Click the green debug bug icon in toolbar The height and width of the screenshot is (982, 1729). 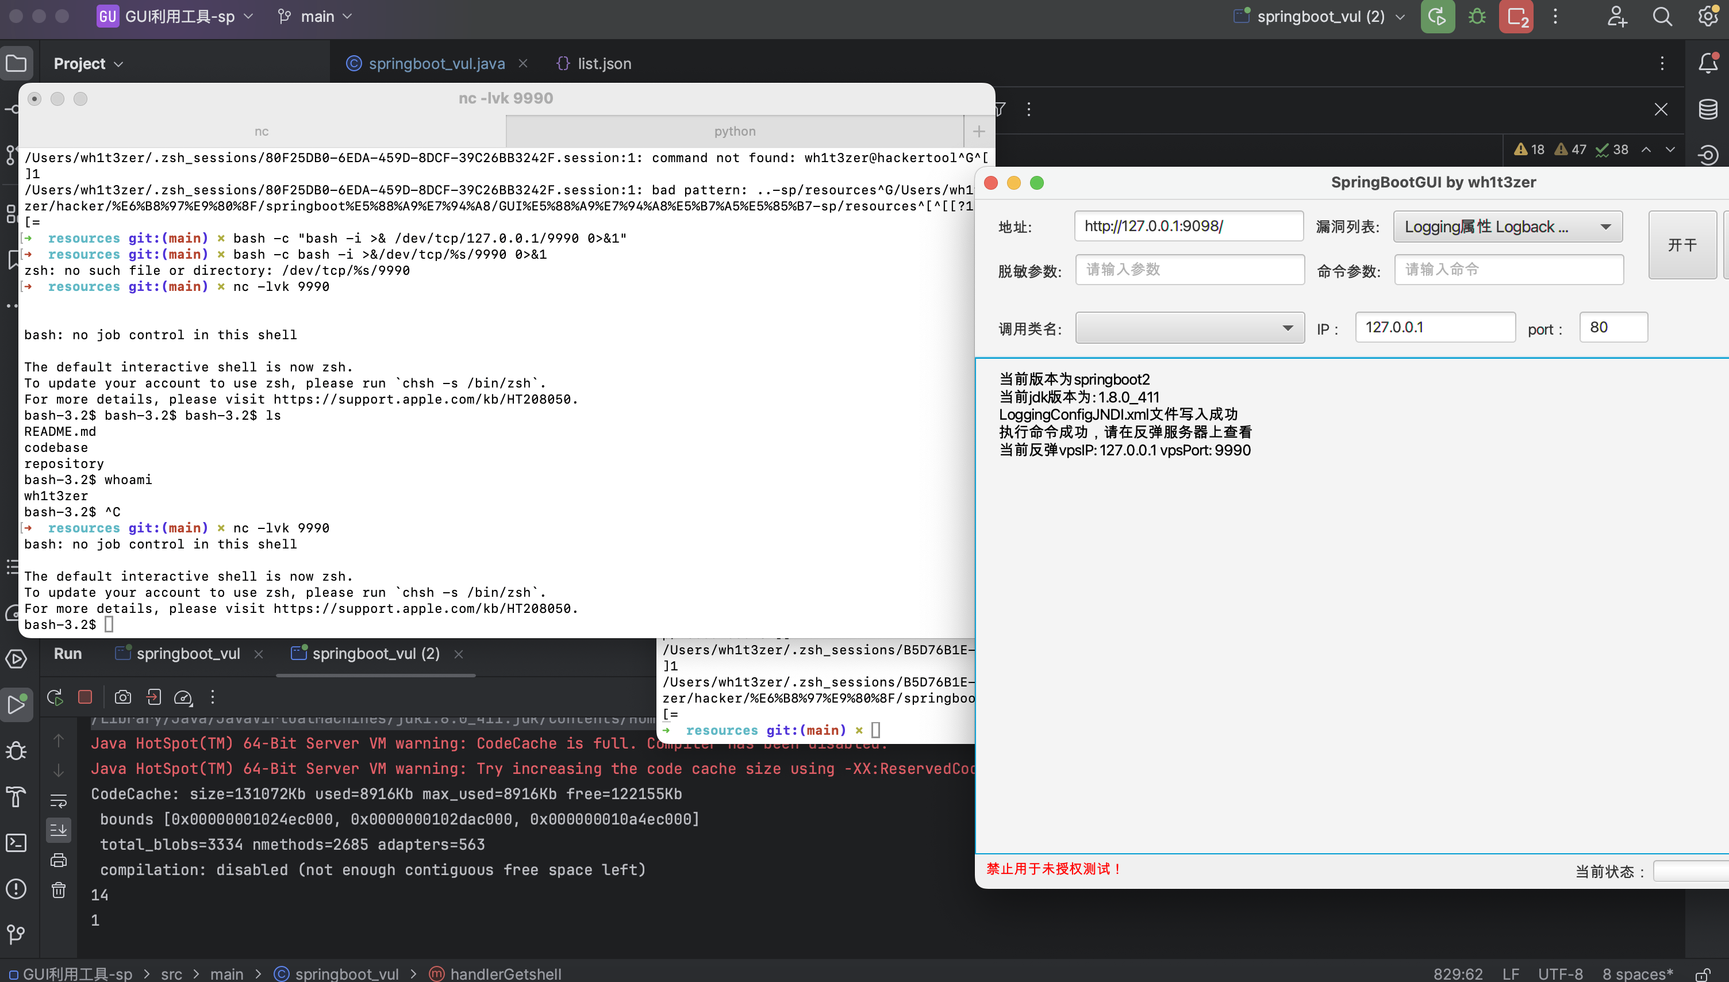click(x=1476, y=16)
